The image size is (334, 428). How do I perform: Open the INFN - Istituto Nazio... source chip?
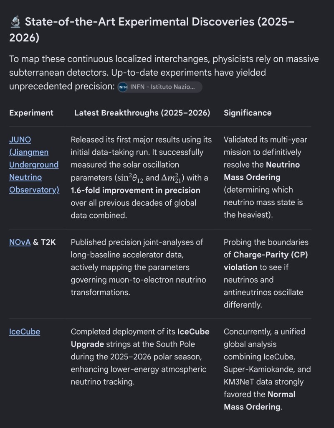[x=160, y=87]
